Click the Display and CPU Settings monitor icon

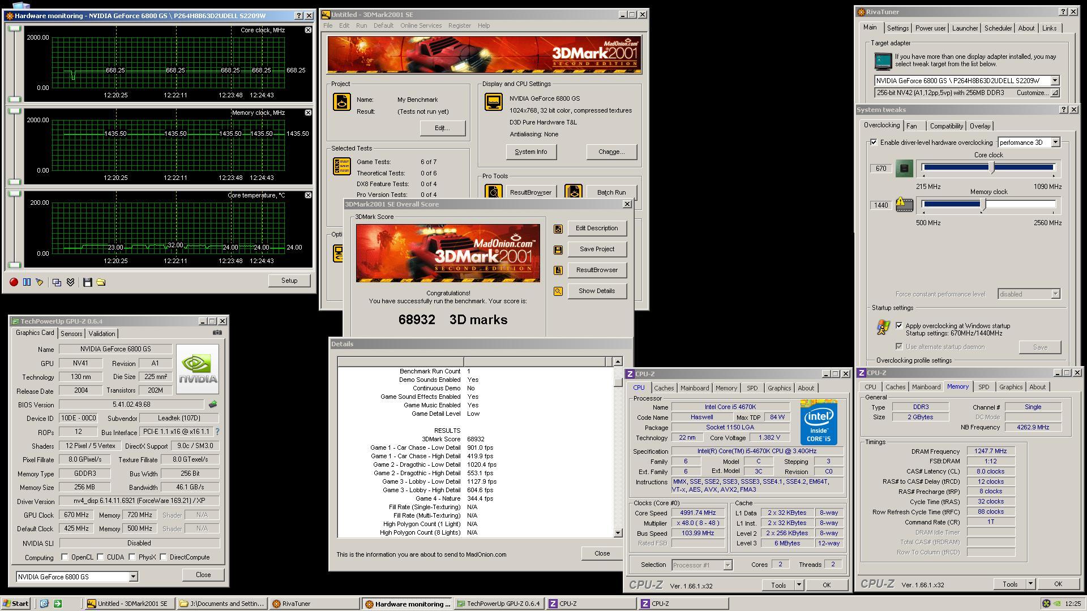(x=494, y=102)
